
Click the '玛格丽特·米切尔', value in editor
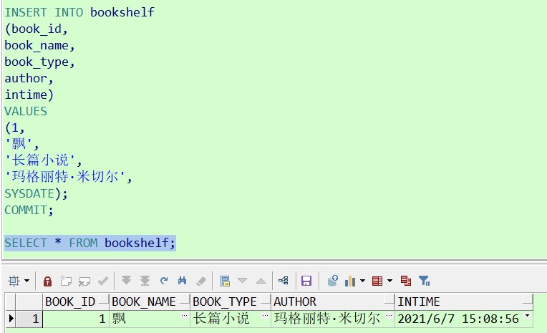69,177
